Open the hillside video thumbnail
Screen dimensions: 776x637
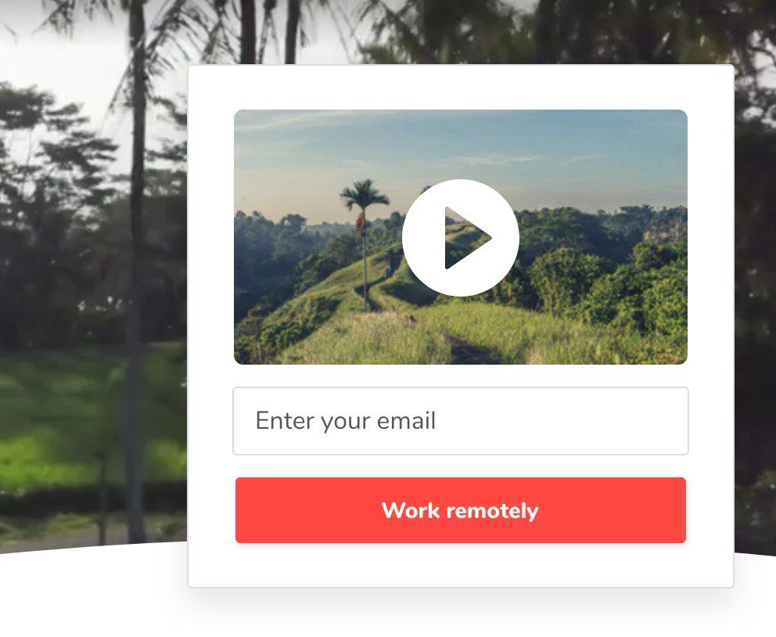point(460,237)
